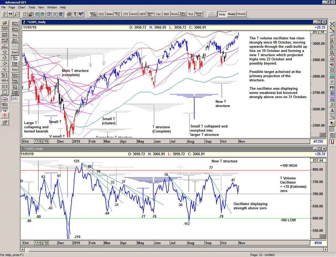Switch chart to Monthly timeframe
This screenshot has height=257, width=336.
point(241,14)
